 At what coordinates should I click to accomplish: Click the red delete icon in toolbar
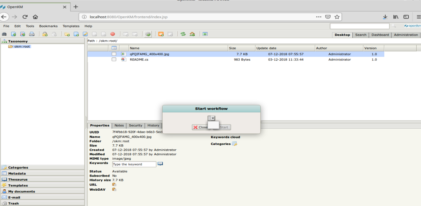pos(112,34)
